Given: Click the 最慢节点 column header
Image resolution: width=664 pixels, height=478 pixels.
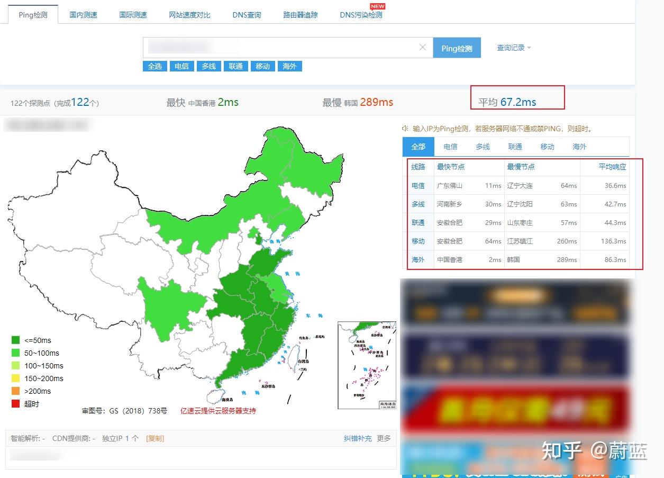Looking at the screenshot, I should 521,167.
